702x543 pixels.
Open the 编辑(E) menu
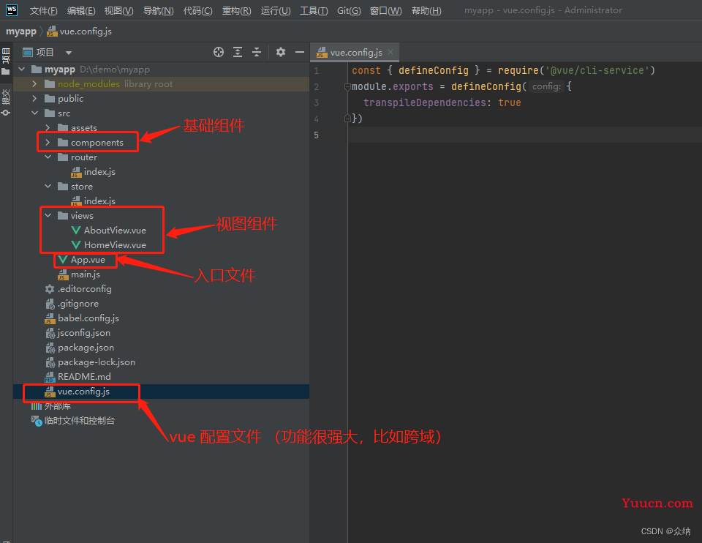point(81,11)
